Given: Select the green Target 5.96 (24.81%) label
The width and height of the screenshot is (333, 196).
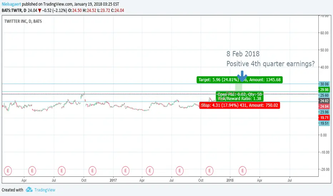Looking at the screenshot, I should (239, 80).
